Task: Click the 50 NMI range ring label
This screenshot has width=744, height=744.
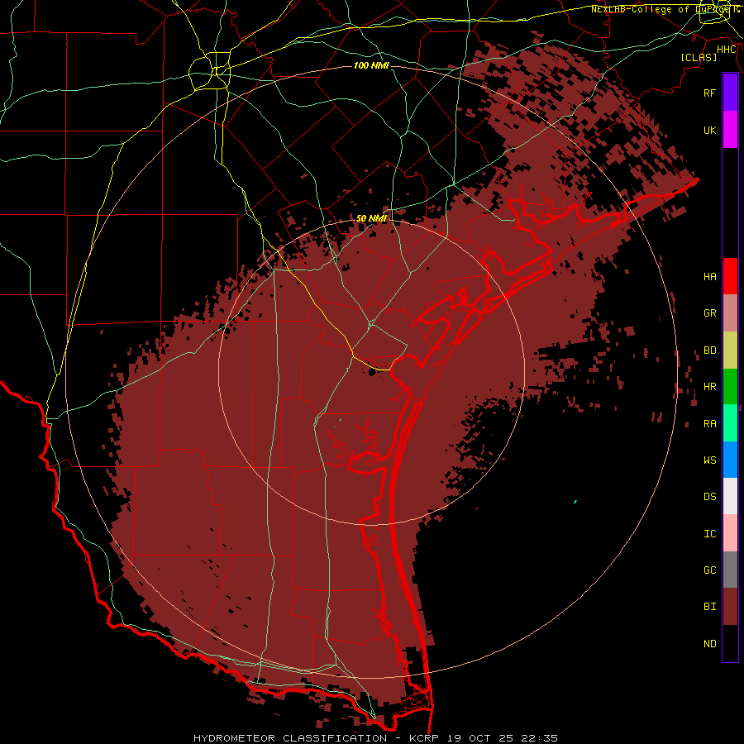Action: pyautogui.click(x=371, y=218)
